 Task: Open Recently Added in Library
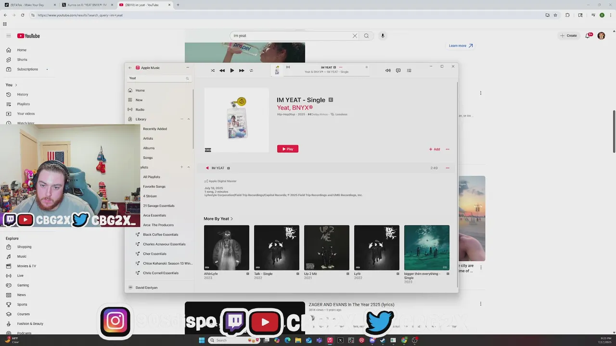click(155, 129)
